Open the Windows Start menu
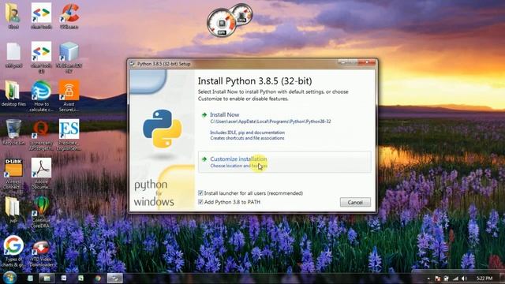The width and height of the screenshot is (505, 284). point(9,278)
